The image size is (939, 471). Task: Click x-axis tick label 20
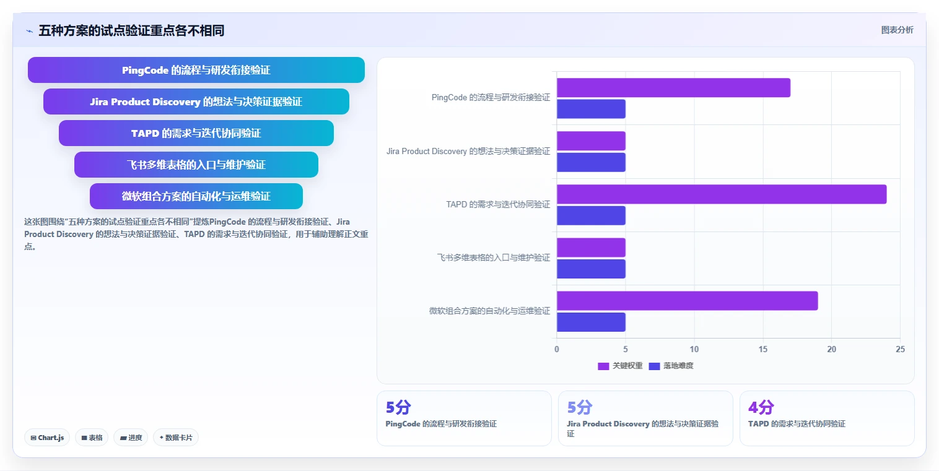coord(831,350)
